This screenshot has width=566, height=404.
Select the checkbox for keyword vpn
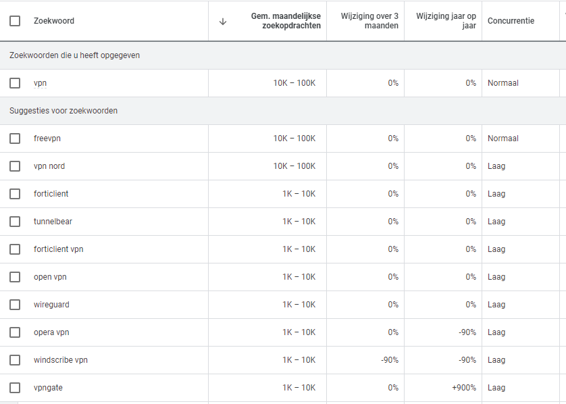[x=15, y=83]
